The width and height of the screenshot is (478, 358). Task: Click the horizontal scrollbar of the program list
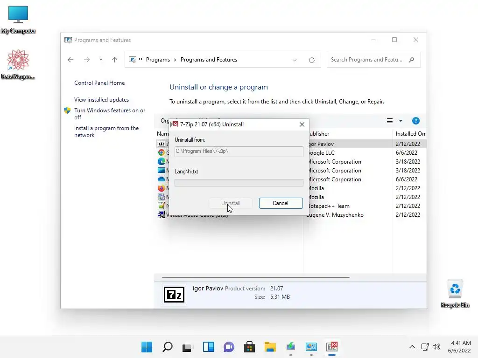pyautogui.click(x=255, y=277)
